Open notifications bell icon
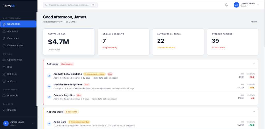265x129 pixels. point(226,5)
